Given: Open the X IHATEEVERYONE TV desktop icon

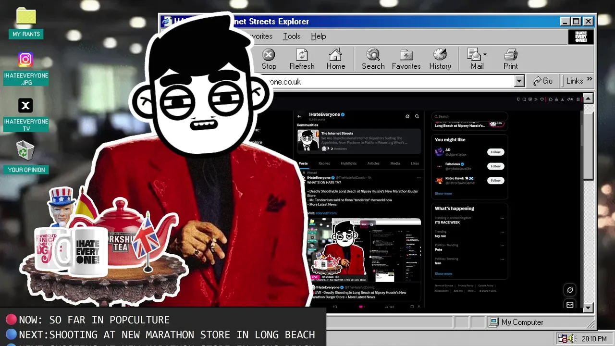Looking at the screenshot, I should point(26,115).
